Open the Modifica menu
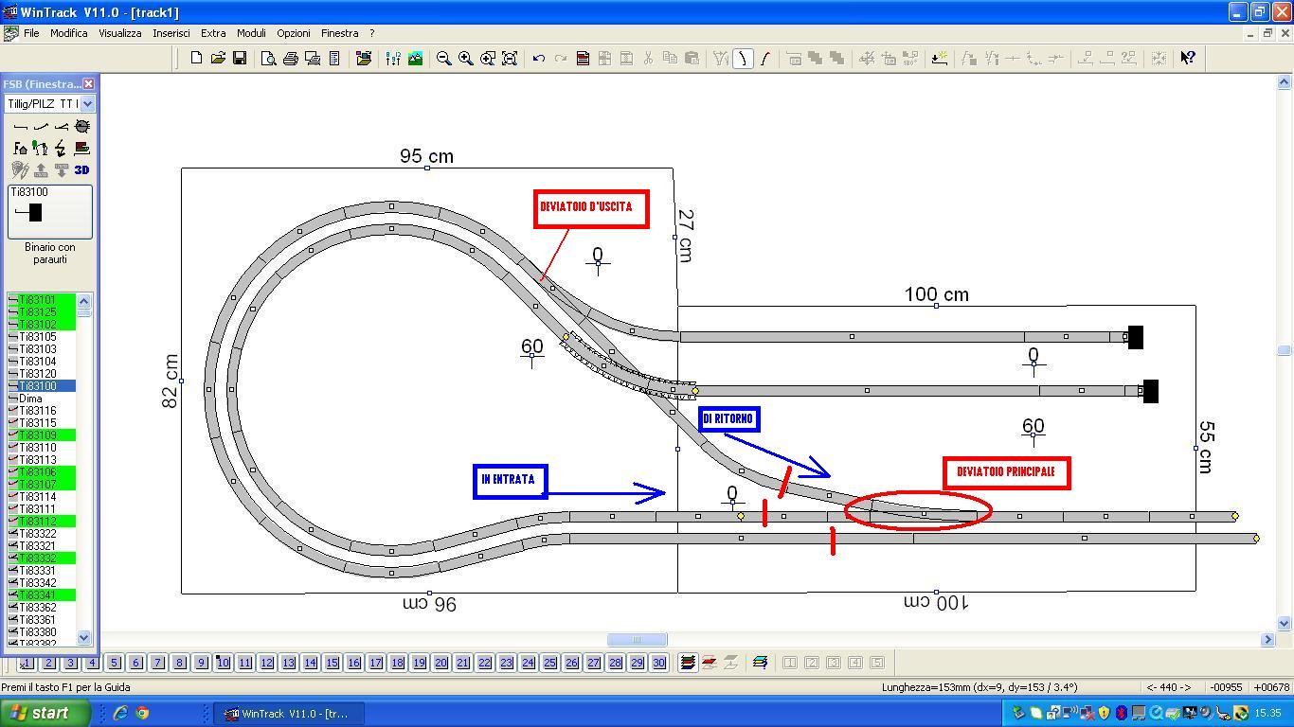 click(69, 33)
